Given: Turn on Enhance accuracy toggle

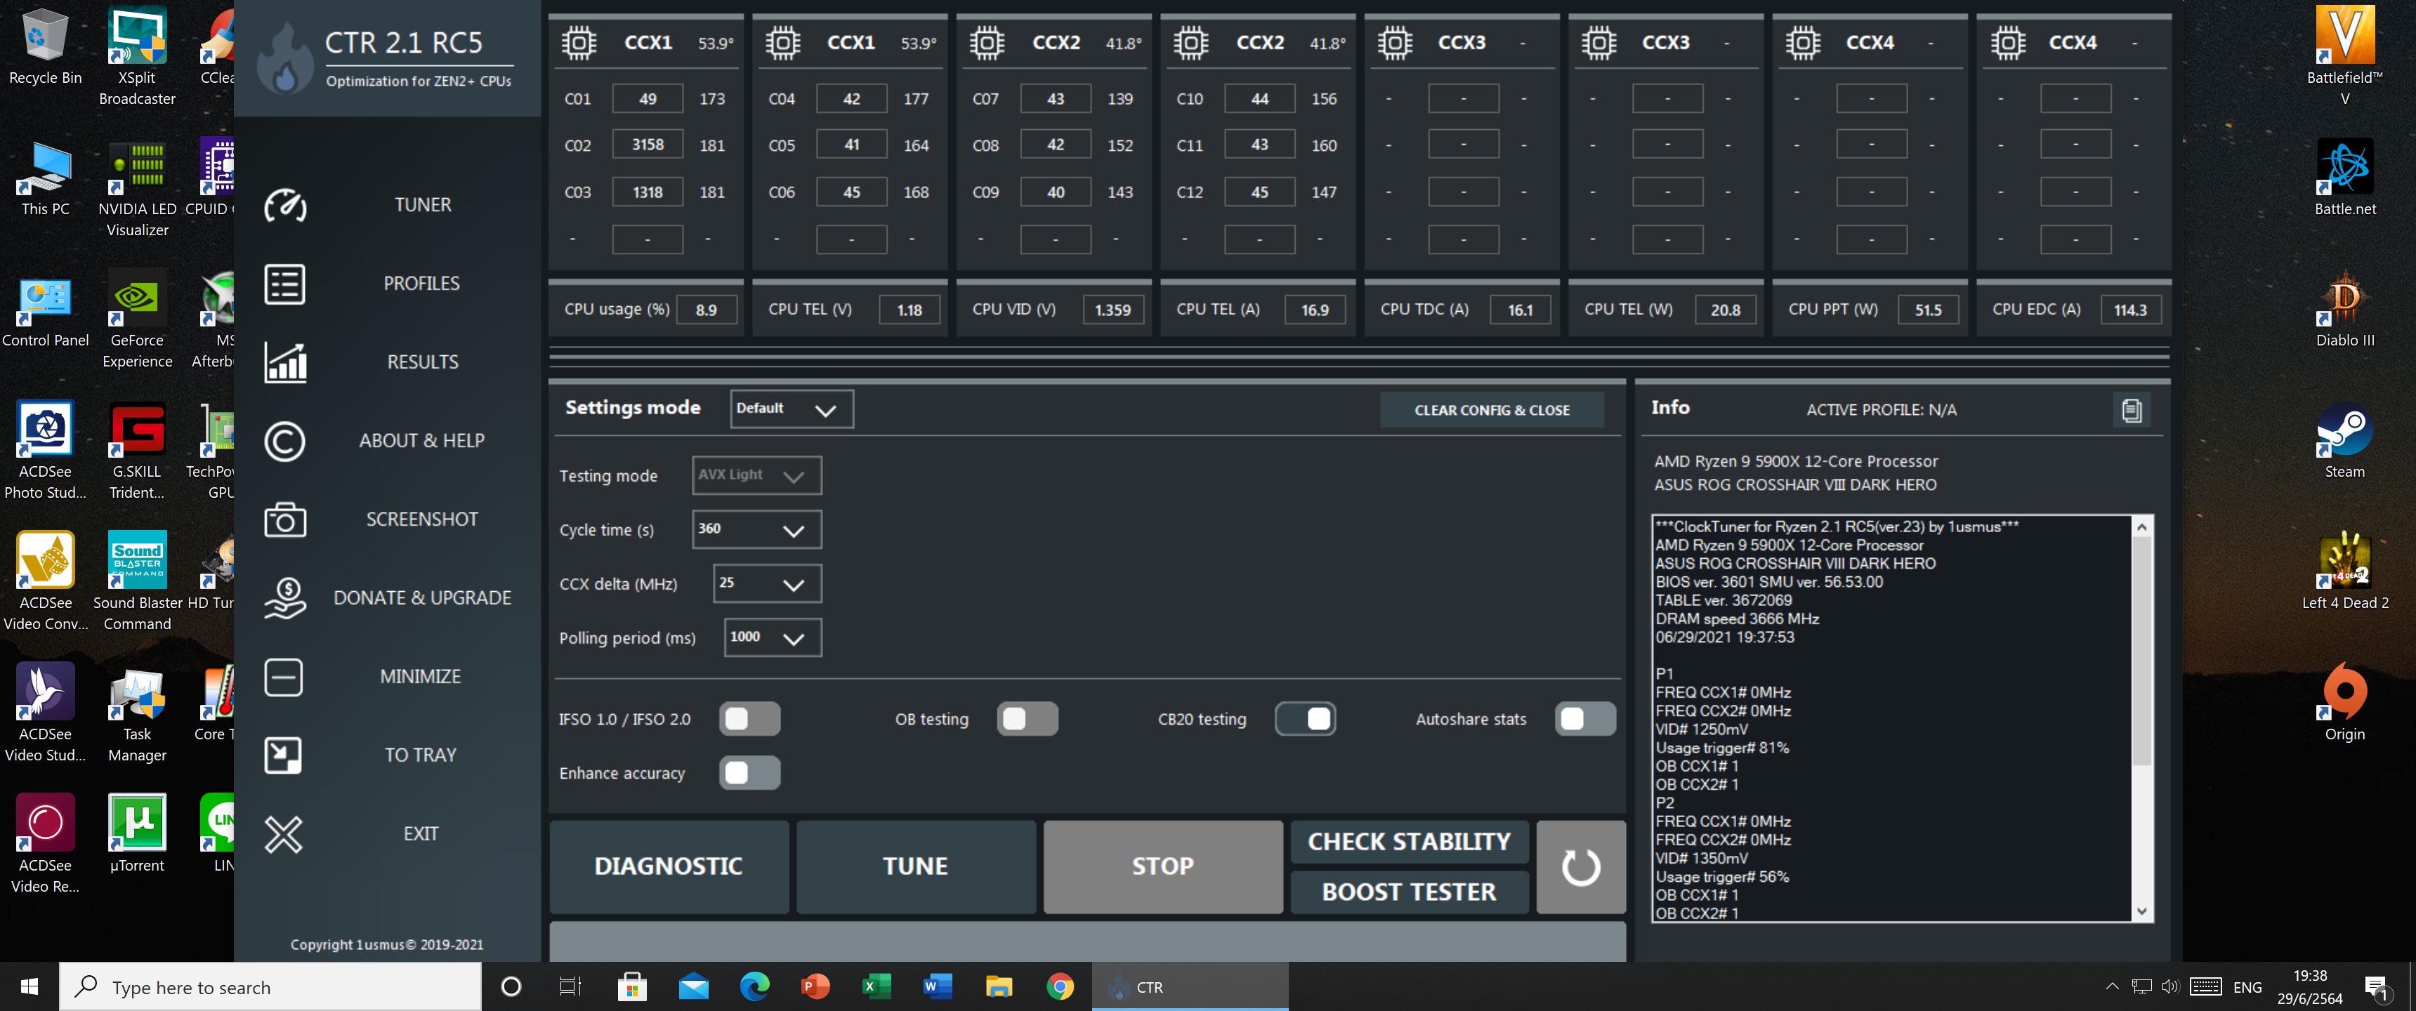Looking at the screenshot, I should click(749, 773).
